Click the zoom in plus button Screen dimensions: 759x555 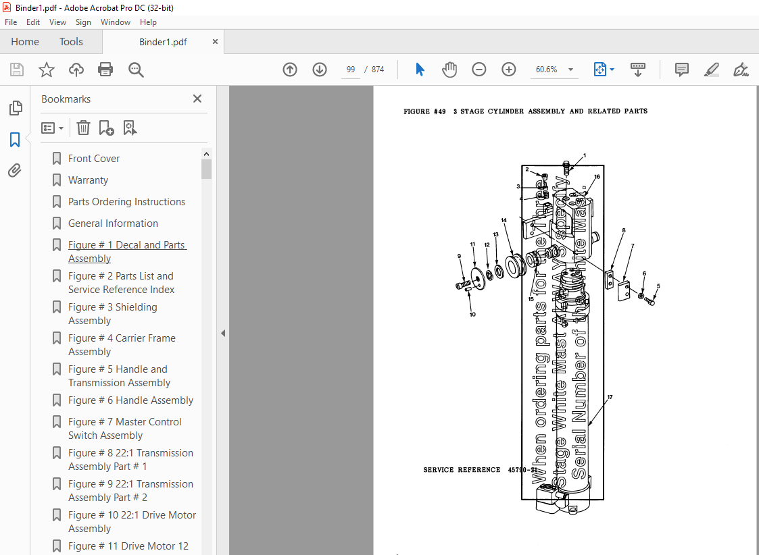(x=509, y=70)
